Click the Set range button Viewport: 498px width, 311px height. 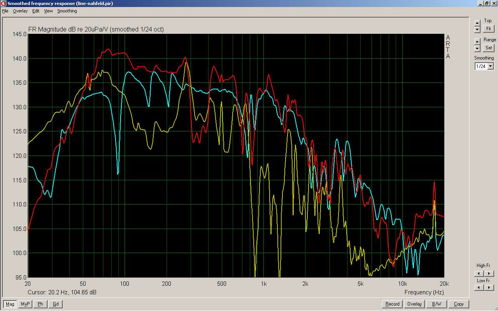tap(488, 48)
